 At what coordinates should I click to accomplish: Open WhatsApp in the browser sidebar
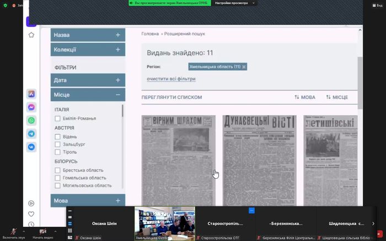click(31, 121)
